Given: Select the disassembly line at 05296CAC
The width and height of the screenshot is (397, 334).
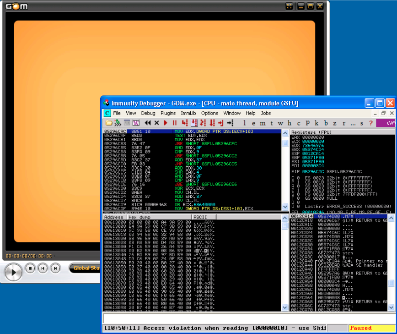Looking at the screenshot, I should click(192, 131).
